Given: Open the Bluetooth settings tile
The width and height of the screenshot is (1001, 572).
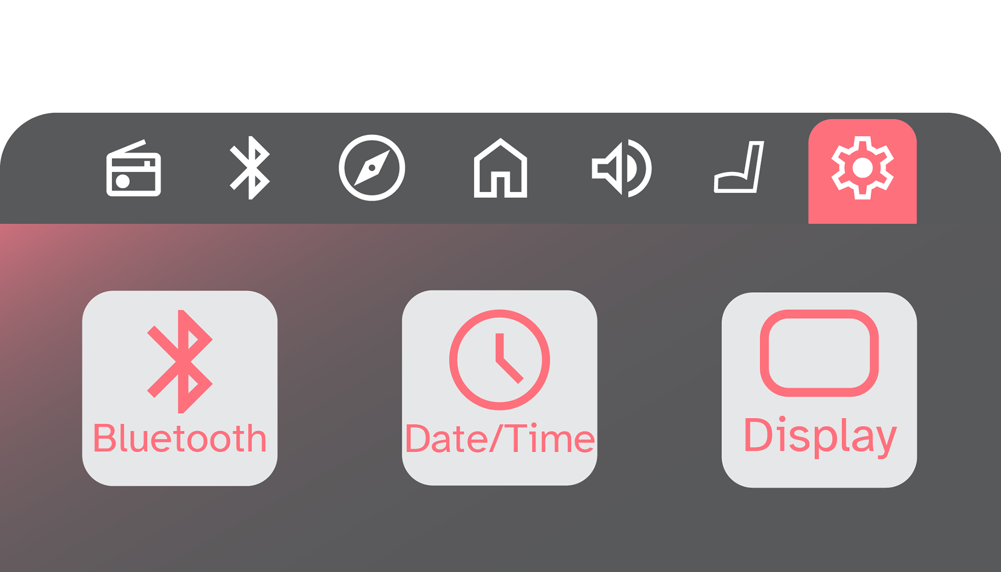Looking at the screenshot, I should click(180, 388).
